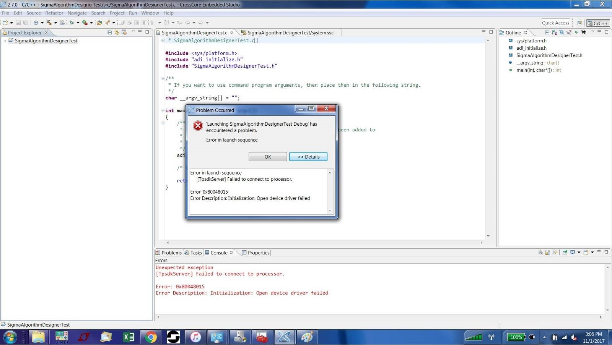Click the Pin Console icon

click(x=565, y=252)
